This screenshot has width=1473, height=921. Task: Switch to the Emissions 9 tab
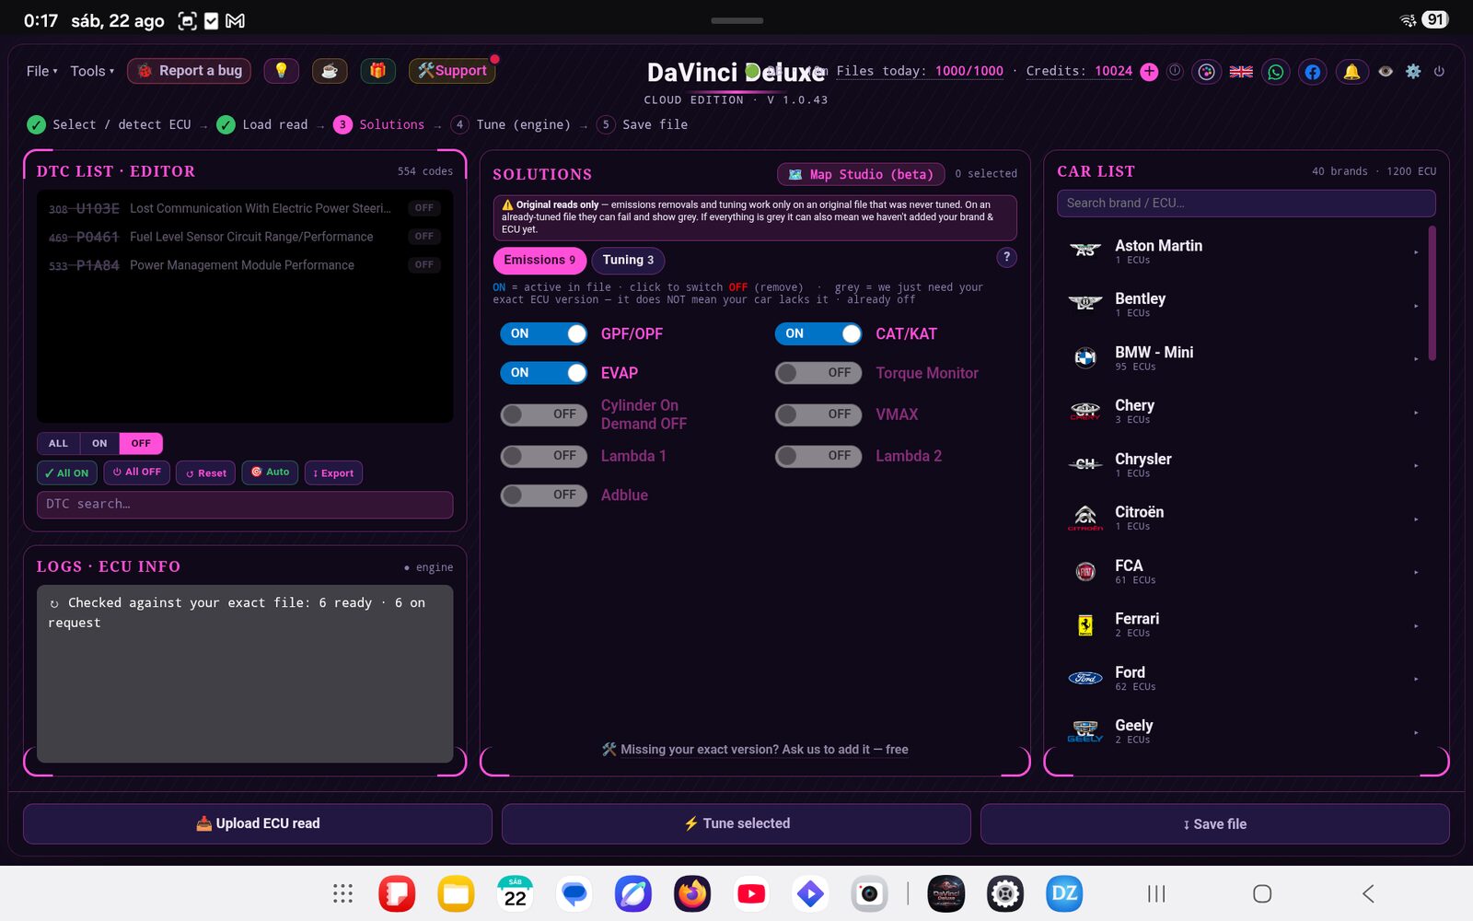click(539, 261)
